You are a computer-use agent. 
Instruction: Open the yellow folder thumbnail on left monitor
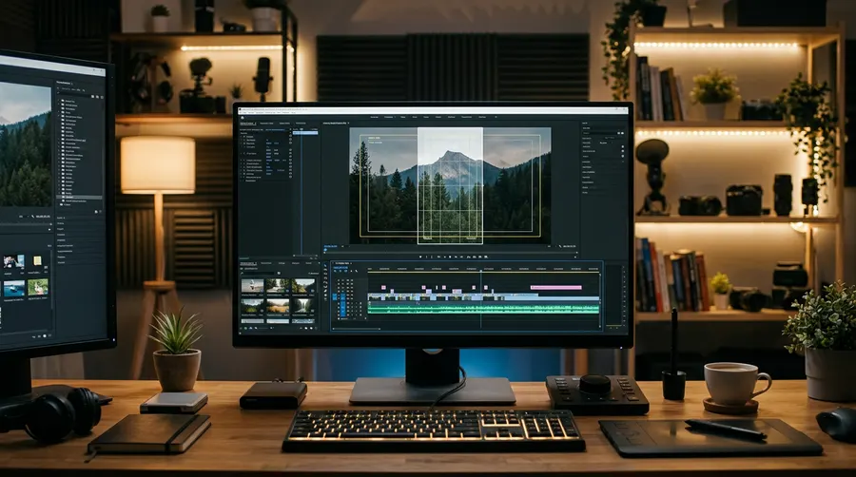coord(37,261)
